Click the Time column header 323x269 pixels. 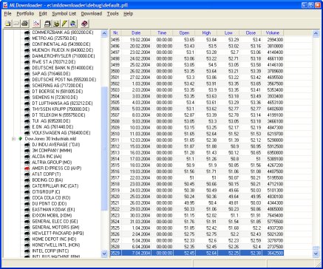click(162, 33)
